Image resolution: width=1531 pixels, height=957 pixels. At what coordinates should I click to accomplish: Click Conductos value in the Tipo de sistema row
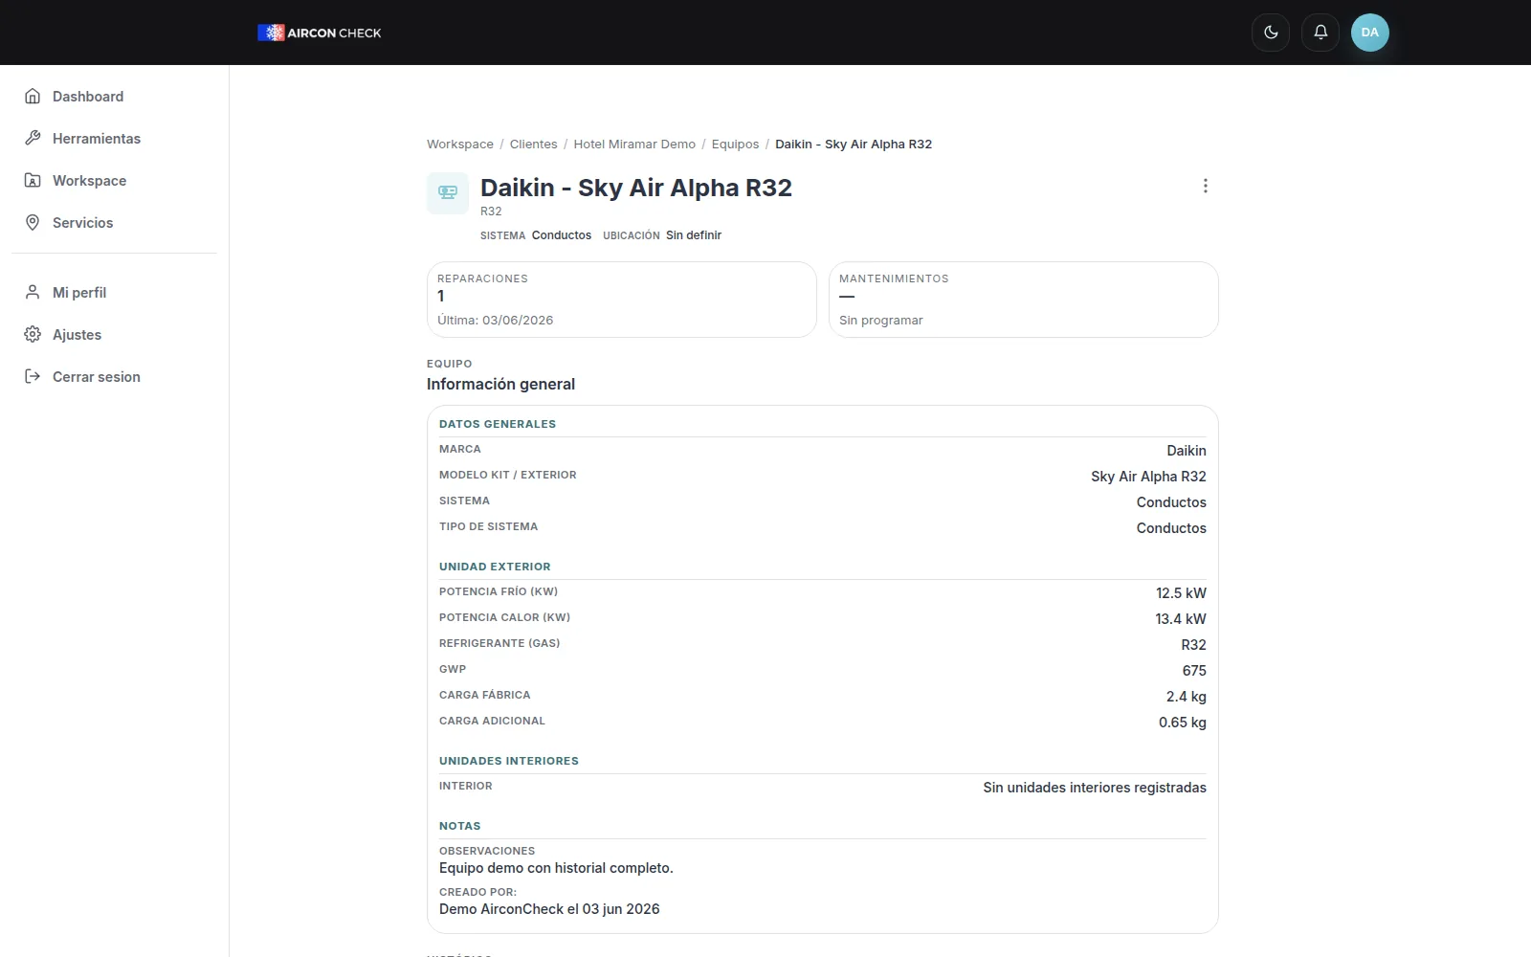click(1171, 528)
